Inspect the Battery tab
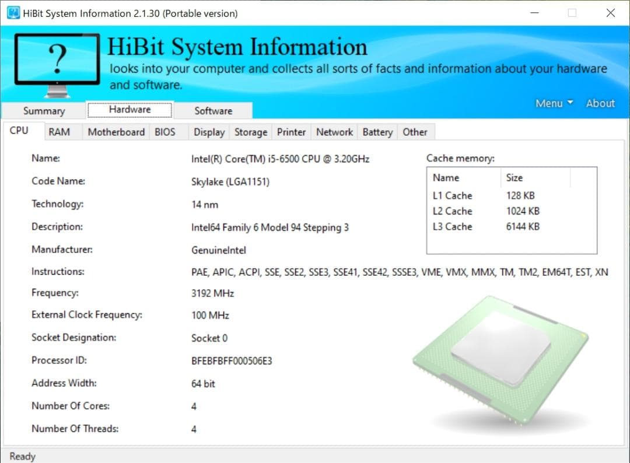Viewport: 630px width, 463px height. (377, 132)
